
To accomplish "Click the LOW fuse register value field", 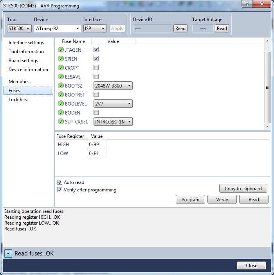I will click(x=97, y=153).
